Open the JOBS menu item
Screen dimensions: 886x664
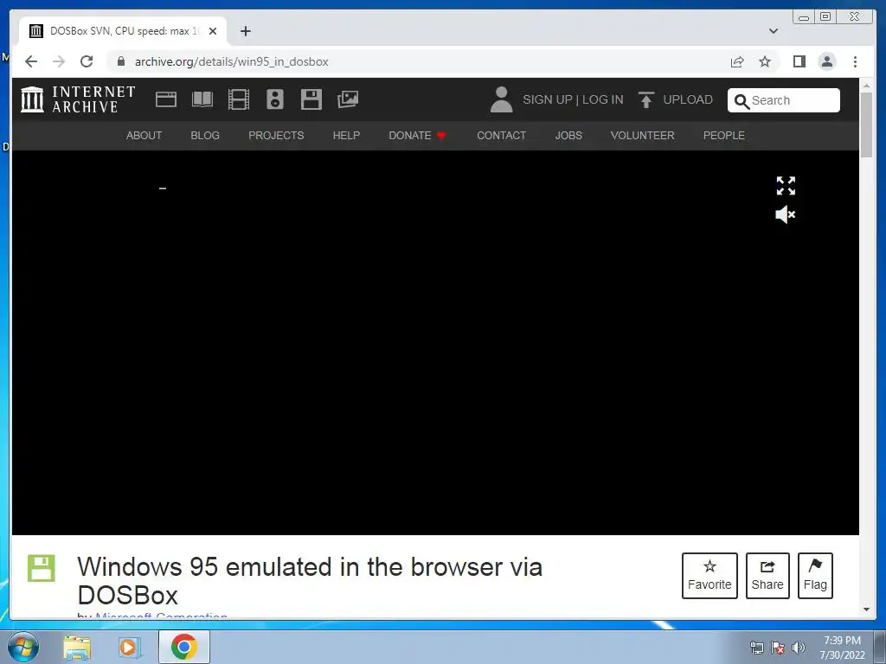pyautogui.click(x=568, y=136)
